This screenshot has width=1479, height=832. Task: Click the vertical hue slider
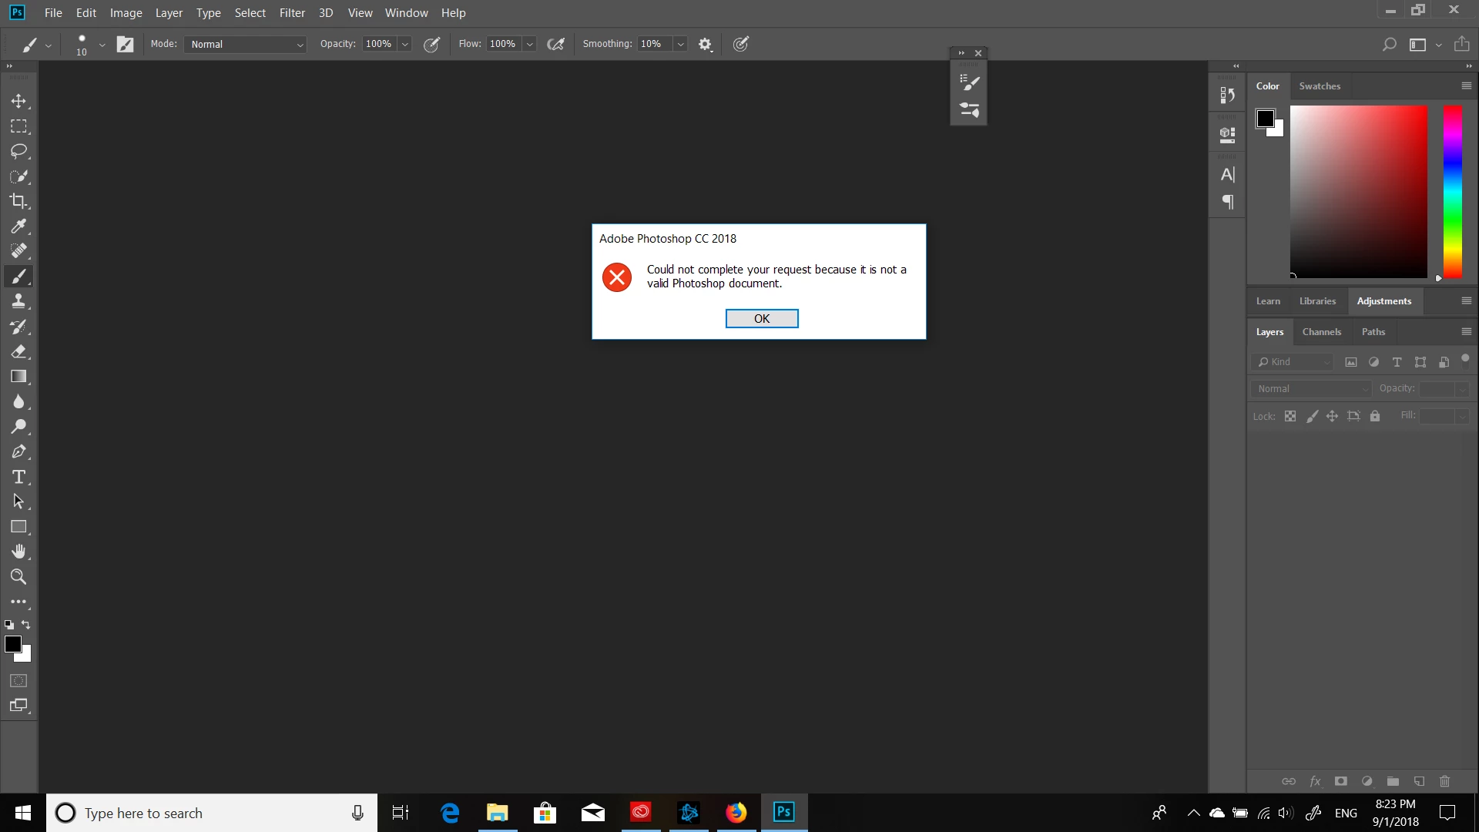point(1452,192)
